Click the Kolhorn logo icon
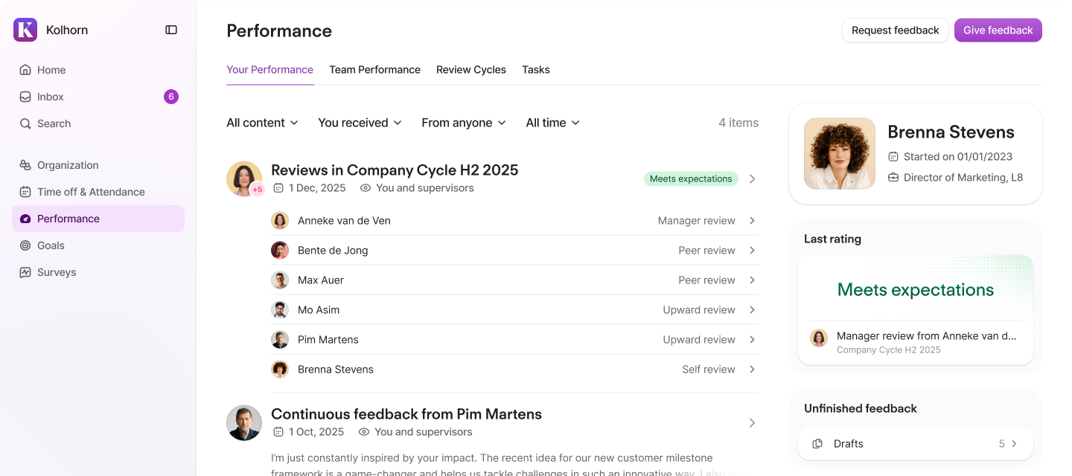 pyautogui.click(x=25, y=30)
